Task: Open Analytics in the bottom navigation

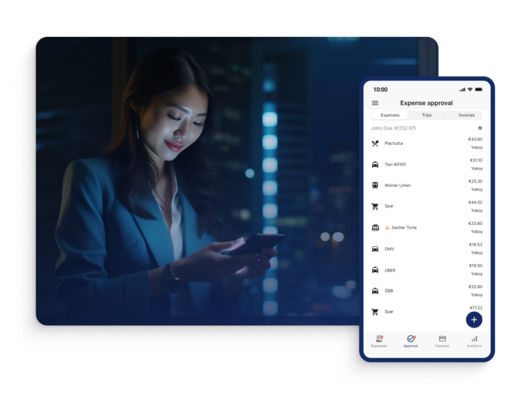Action: click(474, 342)
